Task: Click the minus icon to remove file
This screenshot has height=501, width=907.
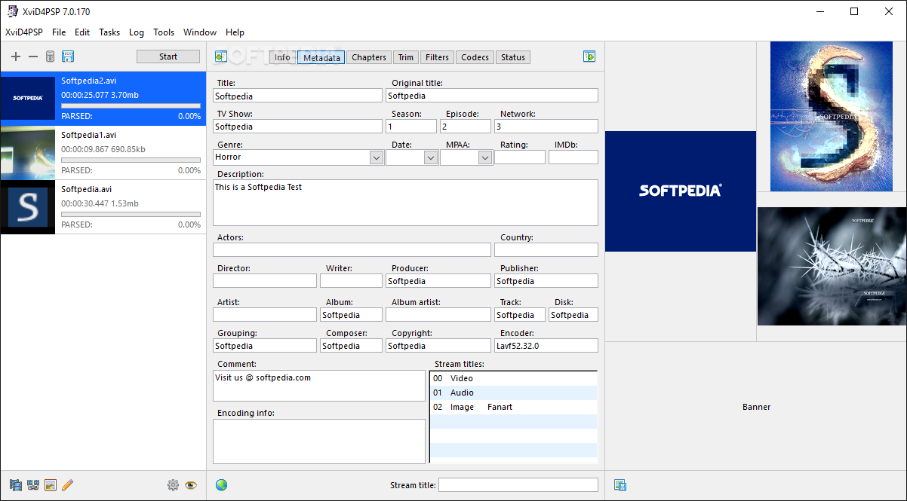Action: 32,57
